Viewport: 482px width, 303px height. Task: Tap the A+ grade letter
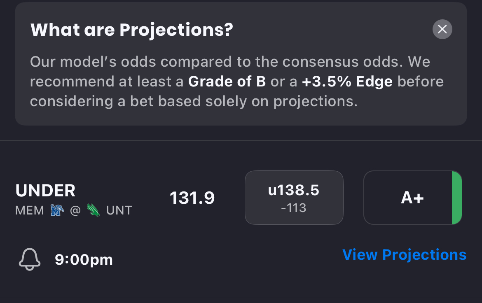click(x=412, y=198)
